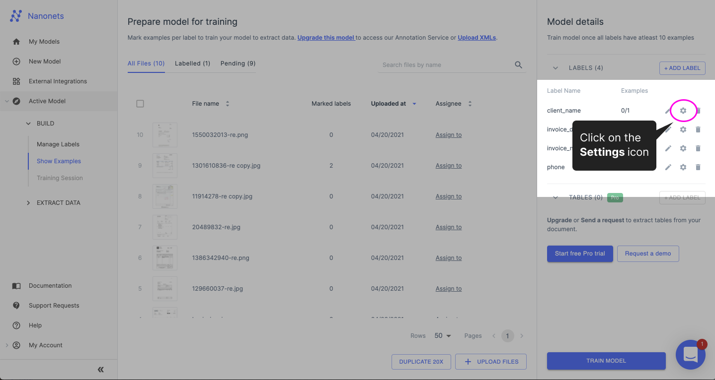This screenshot has width=715, height=380.
Task: Edit the client_name label with pencil icon
Action: coord(668,111)
